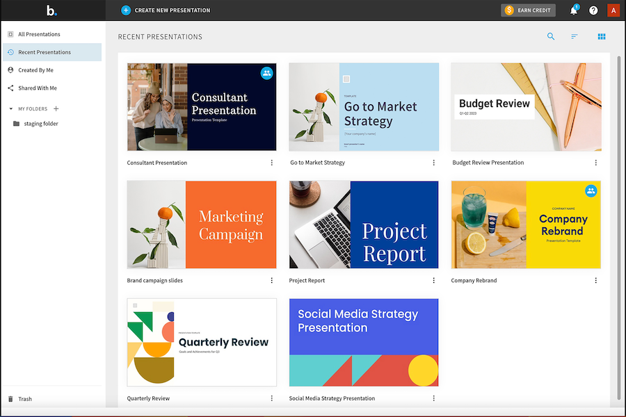Open the Marketing Campaign thumbnail

(x=202, y=224)
